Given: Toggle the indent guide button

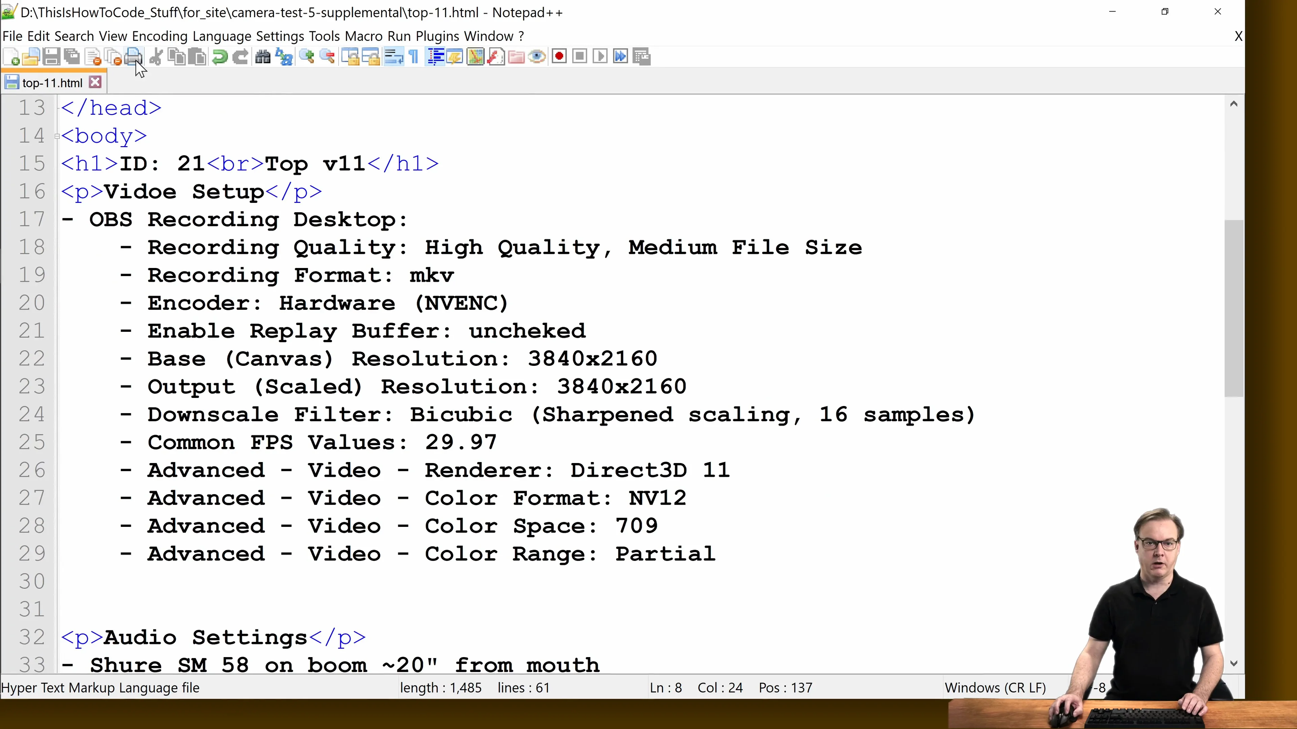Looking at the screenshot, I should 435,56.
